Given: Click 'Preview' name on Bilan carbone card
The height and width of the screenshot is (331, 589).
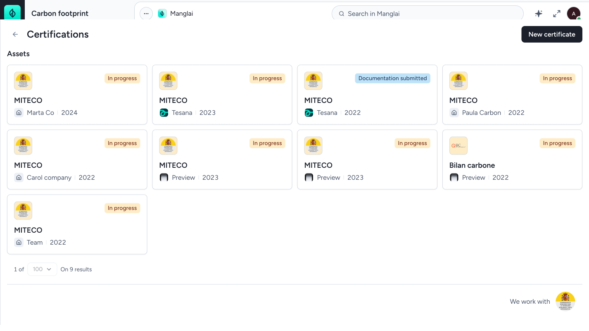Looking at the screenshot, I should coord(474,178).
